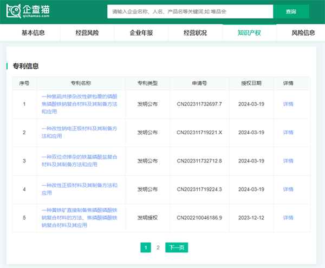Click the 专利类型 column header
Screen dimensions: 325x268
click(x=147, y=83)
